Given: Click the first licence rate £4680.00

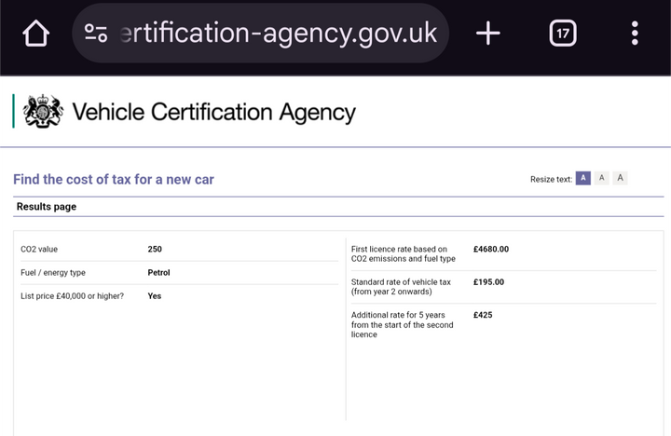Looking at the screenshot, I should [x=491, y=249].
